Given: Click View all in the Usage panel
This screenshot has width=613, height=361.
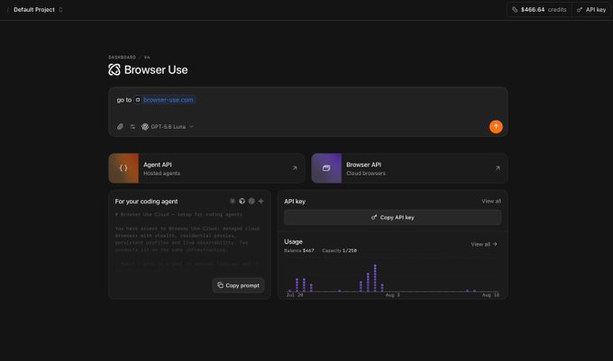Looking at the screenshot, I should pos(483,244).
